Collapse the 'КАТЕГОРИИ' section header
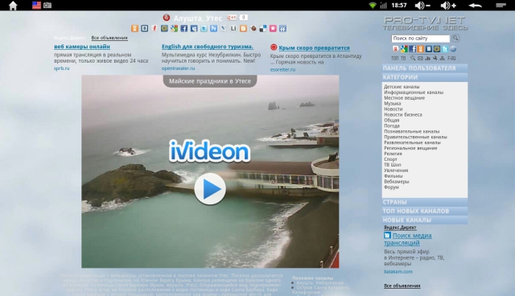515x296 pixels. [x=425, y=77]
